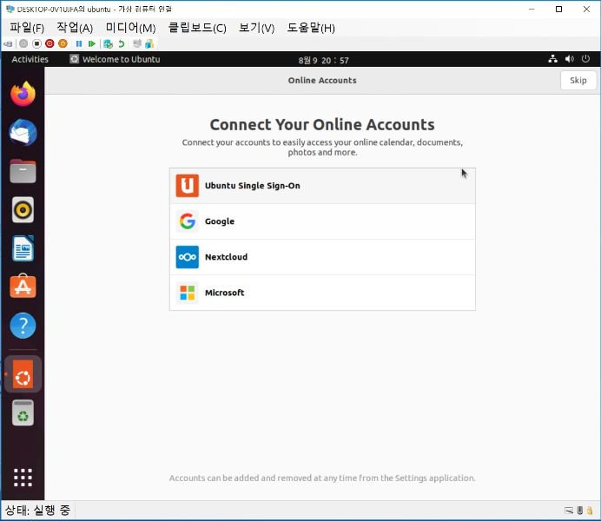
Task: Click the Checkpoint toolbar icon
Action: pyautogui.click(x=108, y=44)
